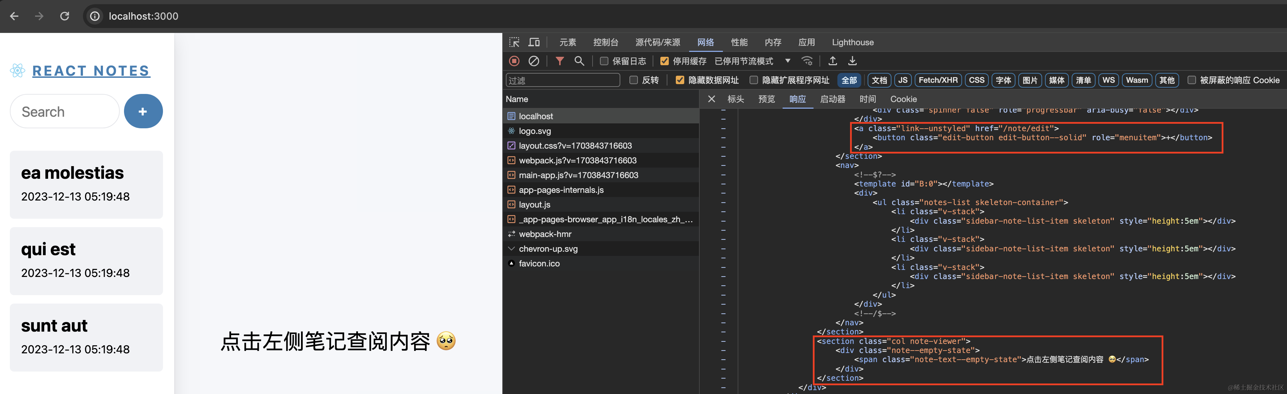Stop recording network log

[514, 61]
